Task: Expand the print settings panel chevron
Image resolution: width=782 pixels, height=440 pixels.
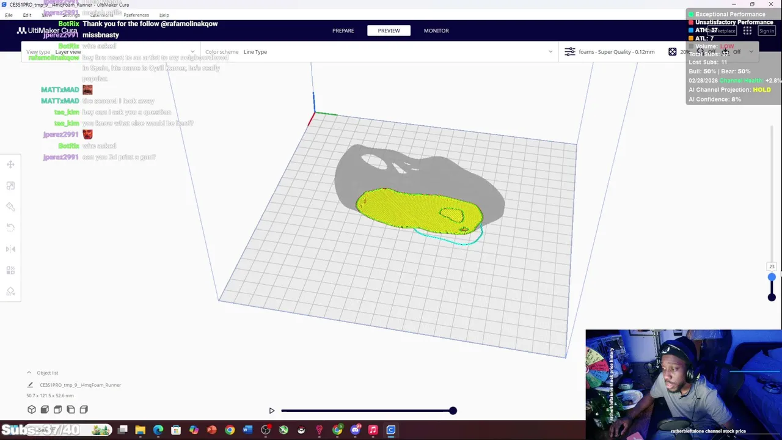Action: [x=751, y=52]
